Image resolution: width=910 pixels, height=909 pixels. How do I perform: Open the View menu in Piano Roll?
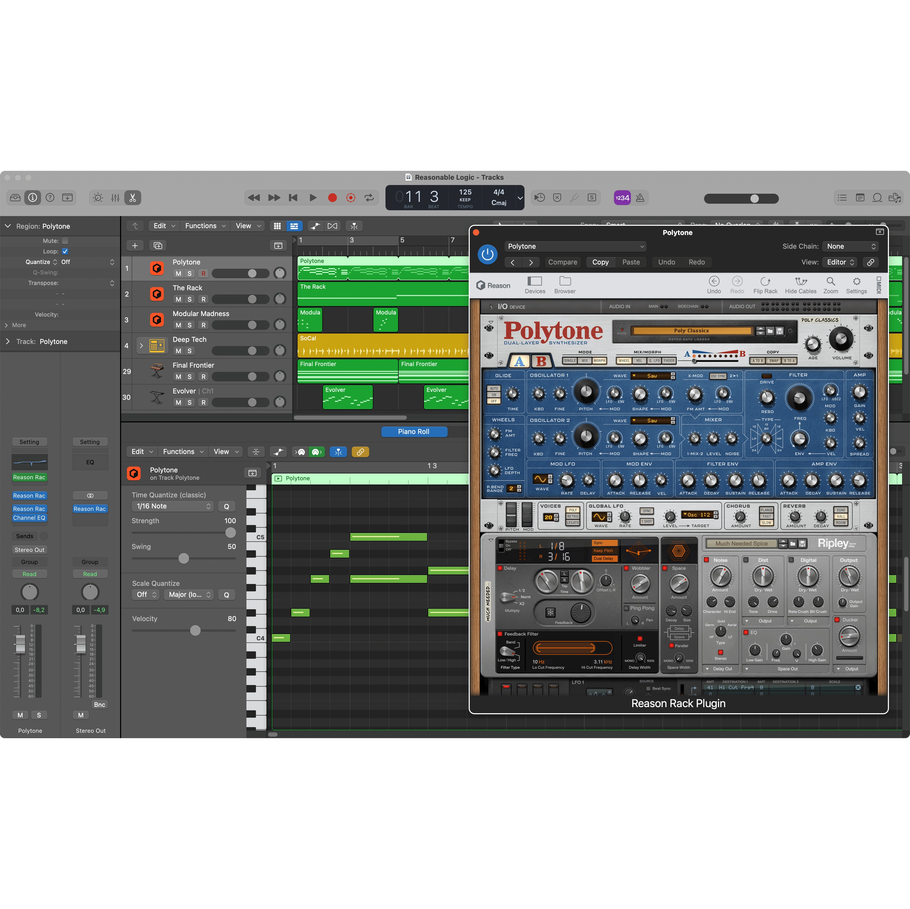tap(226, 451)
